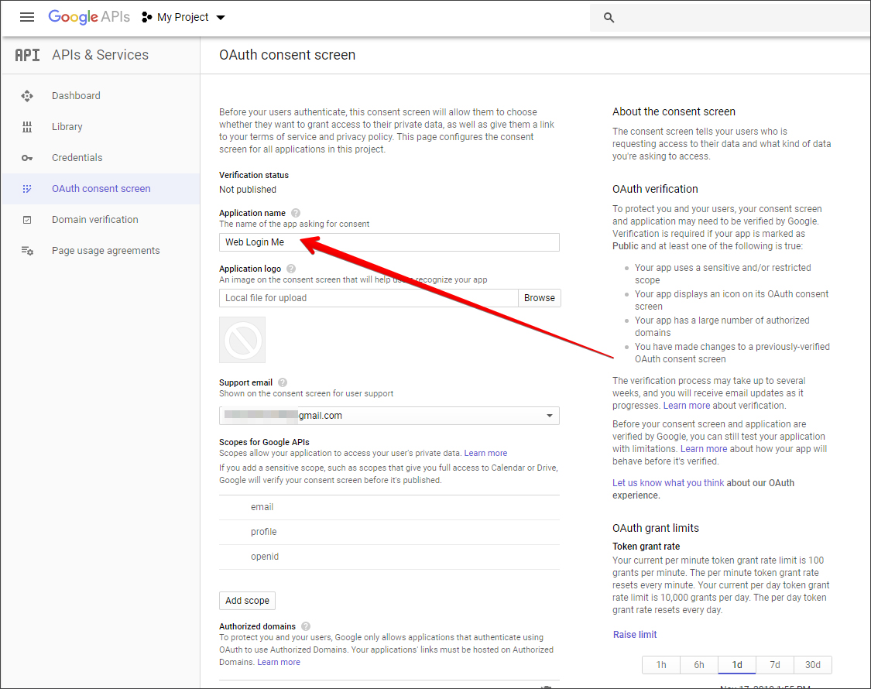Select the 1h time range tab
Screen dimensions: 871x689
coord(661,664)
